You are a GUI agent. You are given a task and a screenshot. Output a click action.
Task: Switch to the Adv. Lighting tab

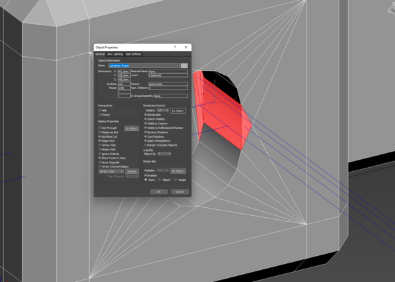115,54
